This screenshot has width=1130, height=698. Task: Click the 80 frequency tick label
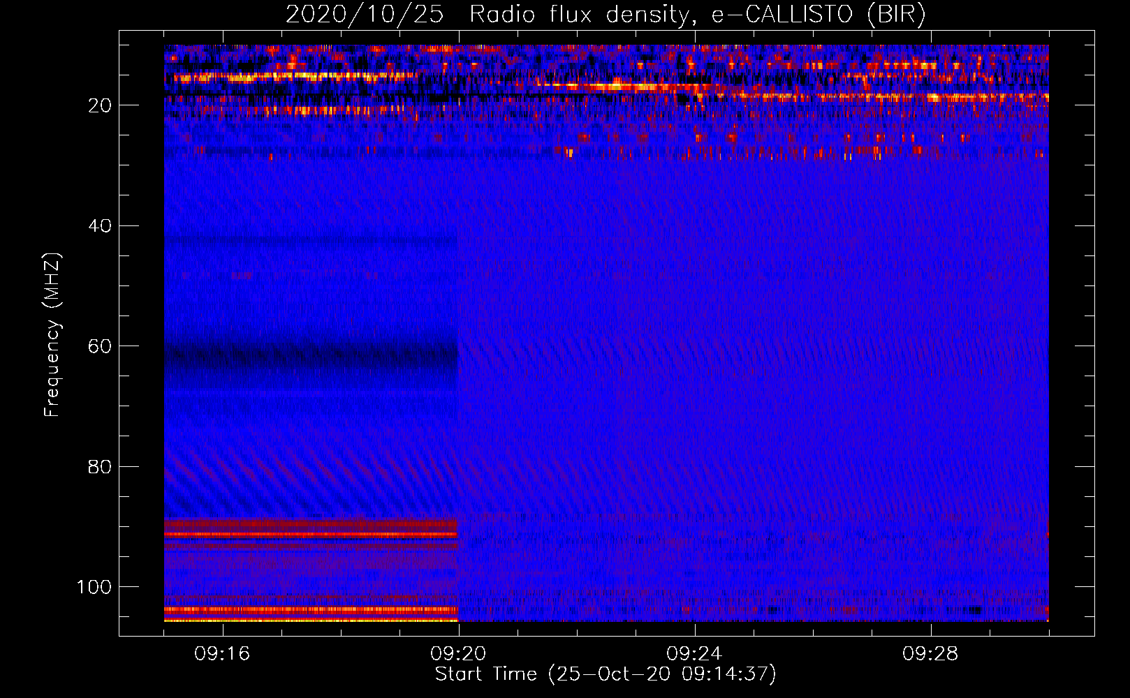pyautogui.click(x=100, y=467)
